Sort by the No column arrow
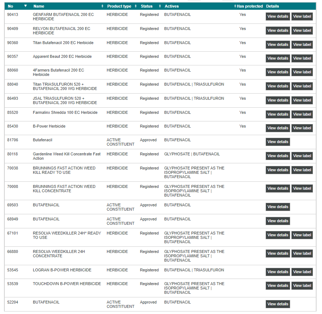The height and width of the screenshot is (314, 322). tap(25, 6)
